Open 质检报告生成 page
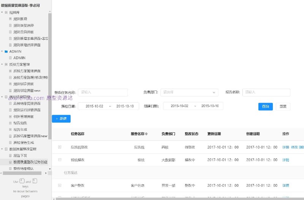 click(24, 142)
